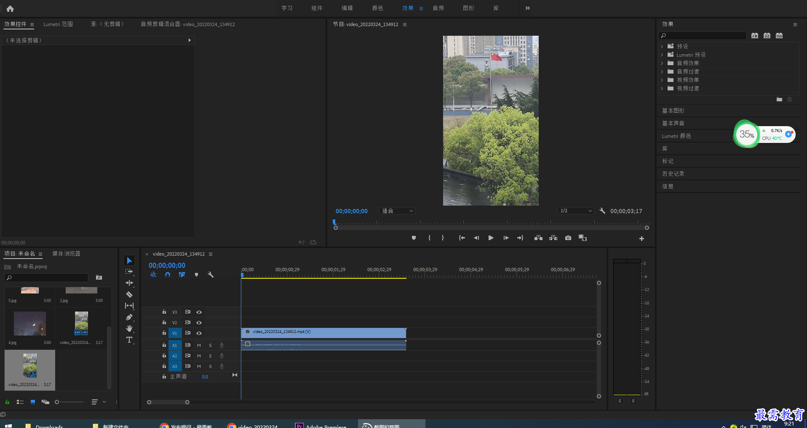The width and height of the screenshot is (807, 428).
Task: Toggle insert sequences as nests icon
Action: [x=153, y=275]
